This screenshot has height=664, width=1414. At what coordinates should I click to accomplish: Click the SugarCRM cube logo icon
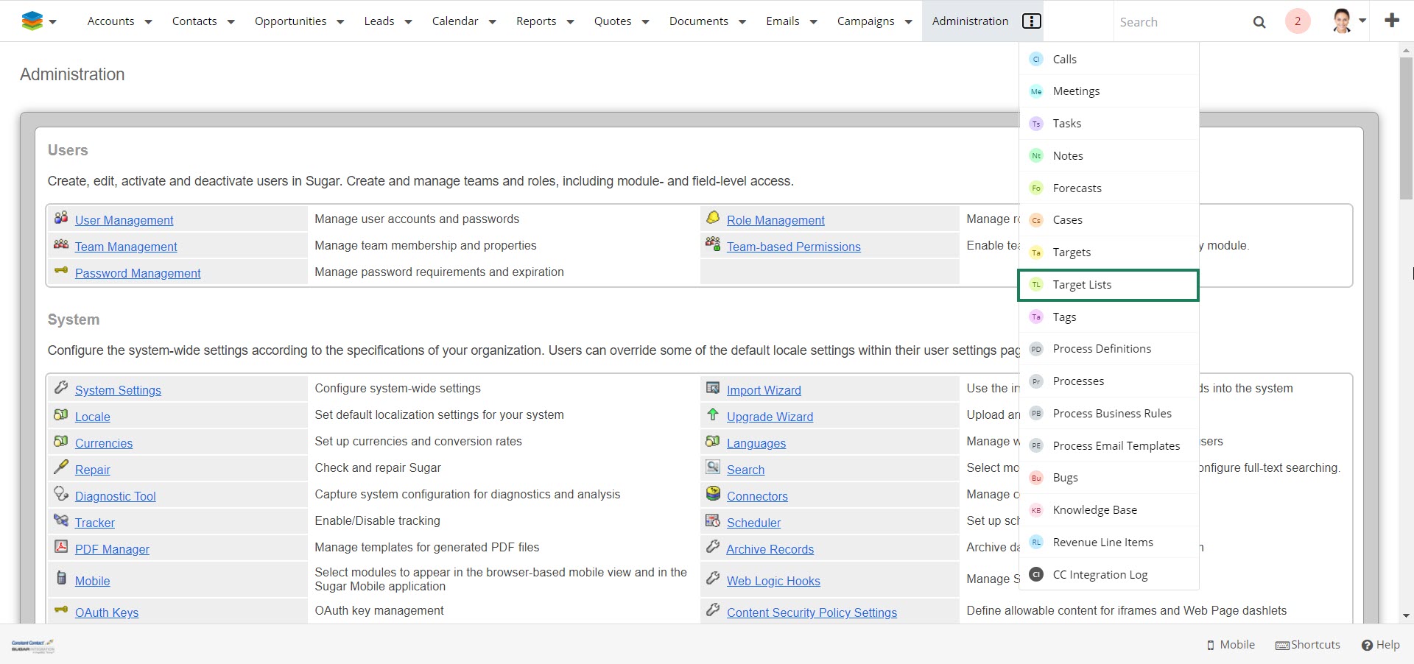click(x=32, y=21)
